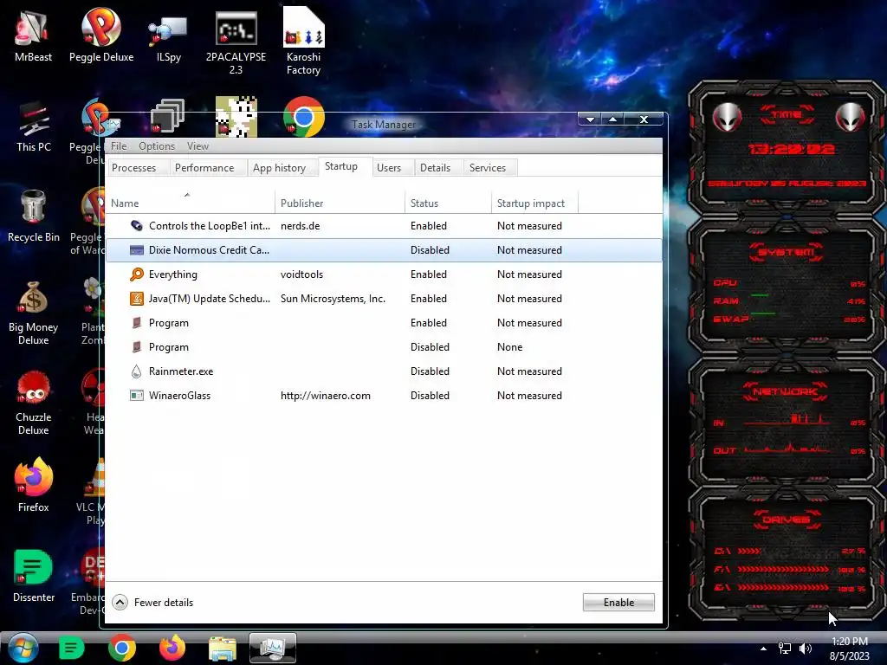The image size is (887, 665).
Task: Select the Firefox desktop shortcut
Action: click(34, 485)
